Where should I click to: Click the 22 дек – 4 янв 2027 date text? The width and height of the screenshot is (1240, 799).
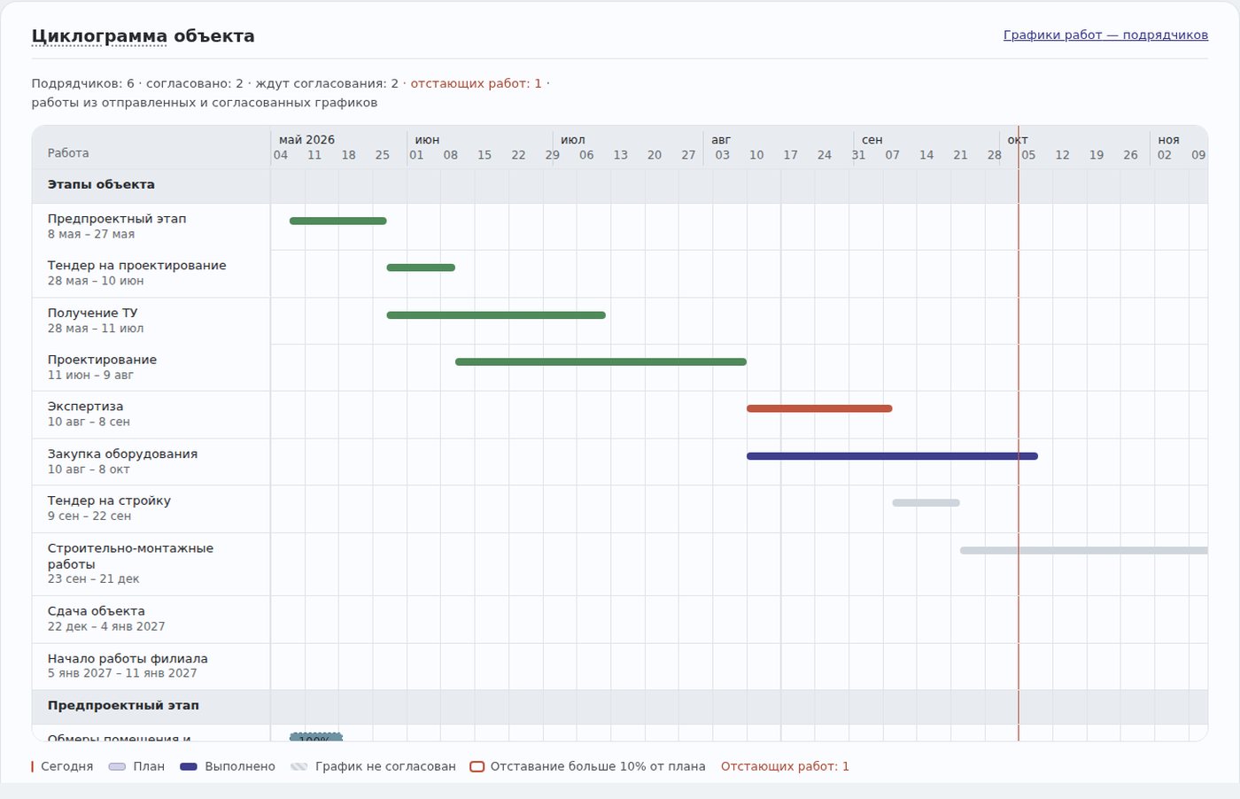pos(106,626)
